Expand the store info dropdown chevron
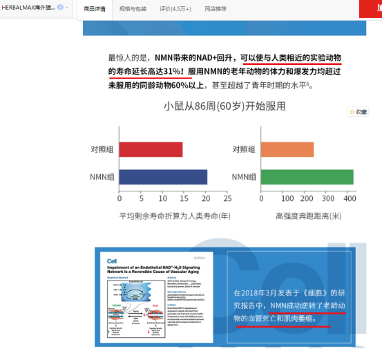This screenshot has height=349, width=382. coord(67,8)
